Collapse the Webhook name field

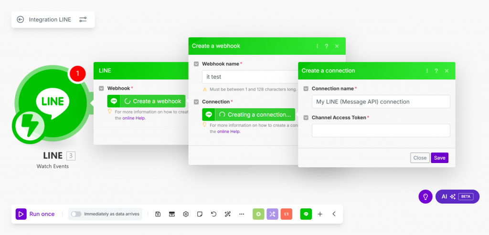point(196,64)
